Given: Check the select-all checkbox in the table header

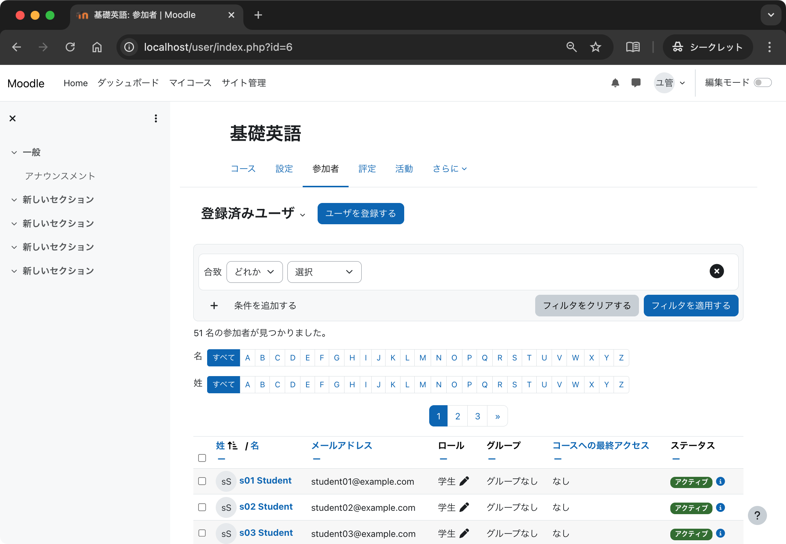Looking at the screenshot, I should (x=202, y=458).
